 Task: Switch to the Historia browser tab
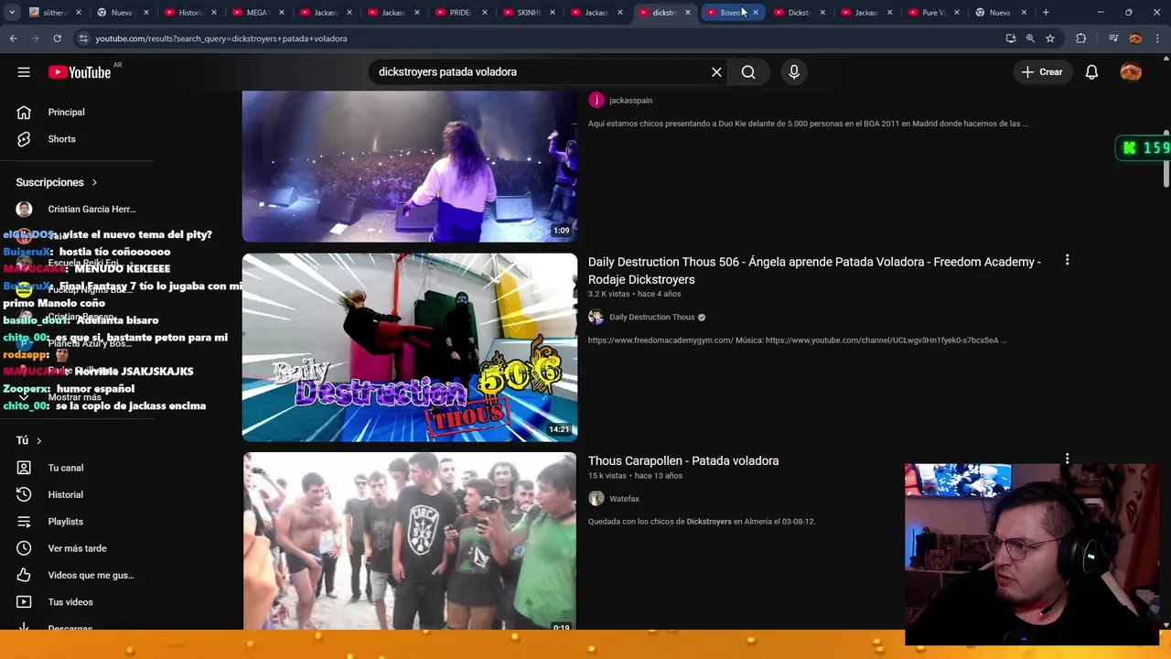coord(190,12)
